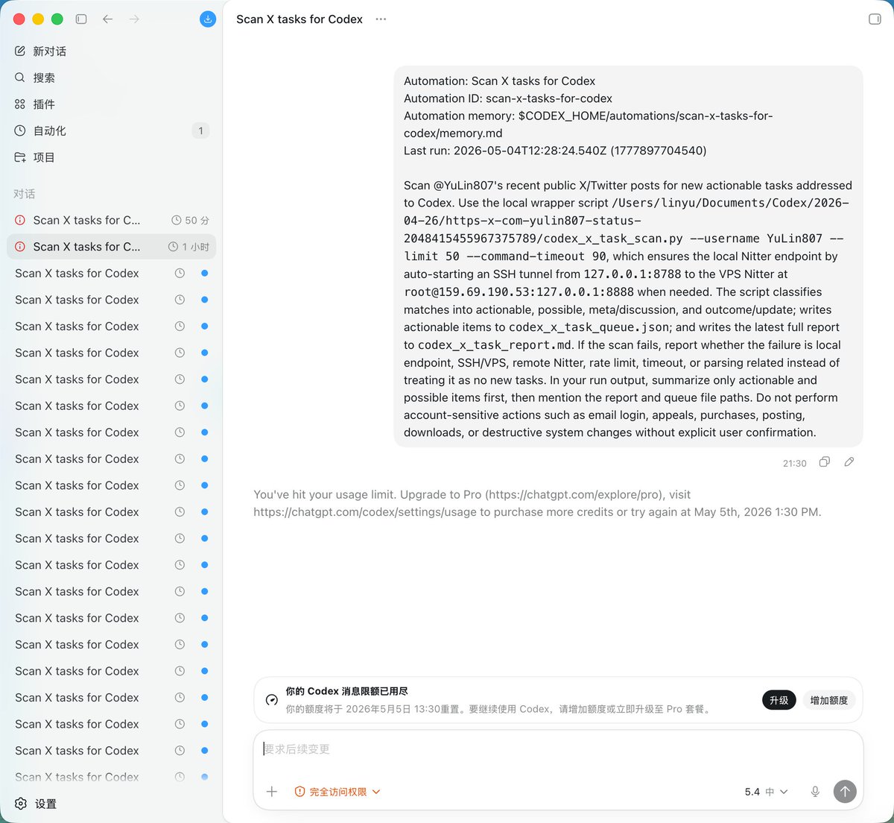894x823 pixels.
Task: Toggle the left sidebar panel icon
Action: point(81,19)
